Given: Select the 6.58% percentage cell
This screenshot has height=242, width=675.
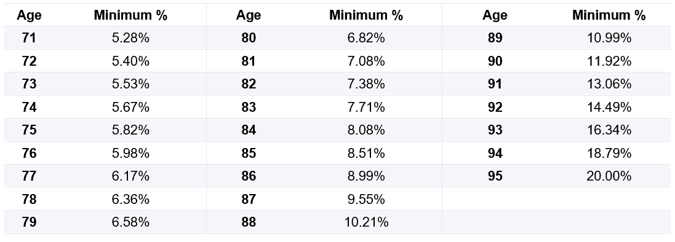Looking at the screenshot, I should [x=130, y=222].
